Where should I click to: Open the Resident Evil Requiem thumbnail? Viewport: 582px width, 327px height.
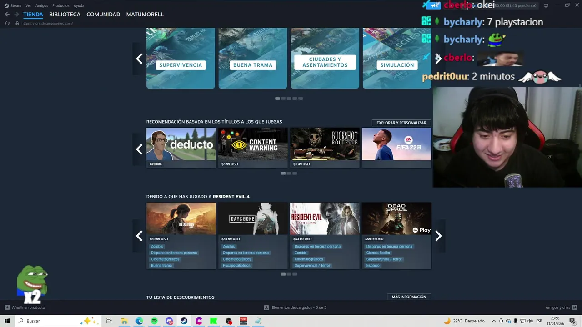(x=325, y=218)
